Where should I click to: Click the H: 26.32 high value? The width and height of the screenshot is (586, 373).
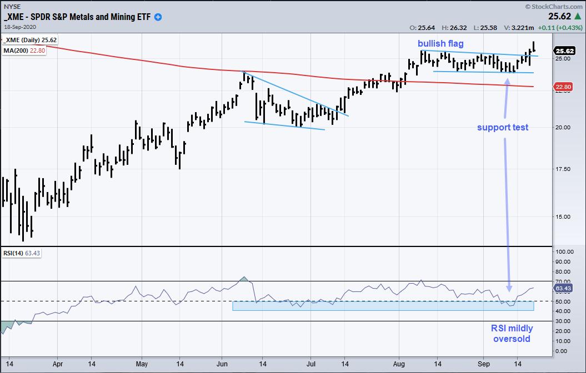454,28
